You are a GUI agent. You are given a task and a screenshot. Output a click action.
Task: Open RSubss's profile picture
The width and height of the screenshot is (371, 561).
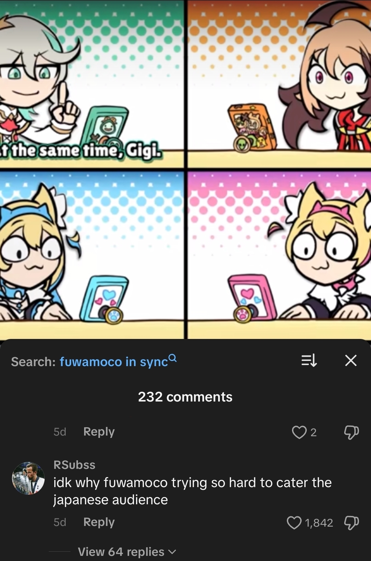(x=28, y=478)
